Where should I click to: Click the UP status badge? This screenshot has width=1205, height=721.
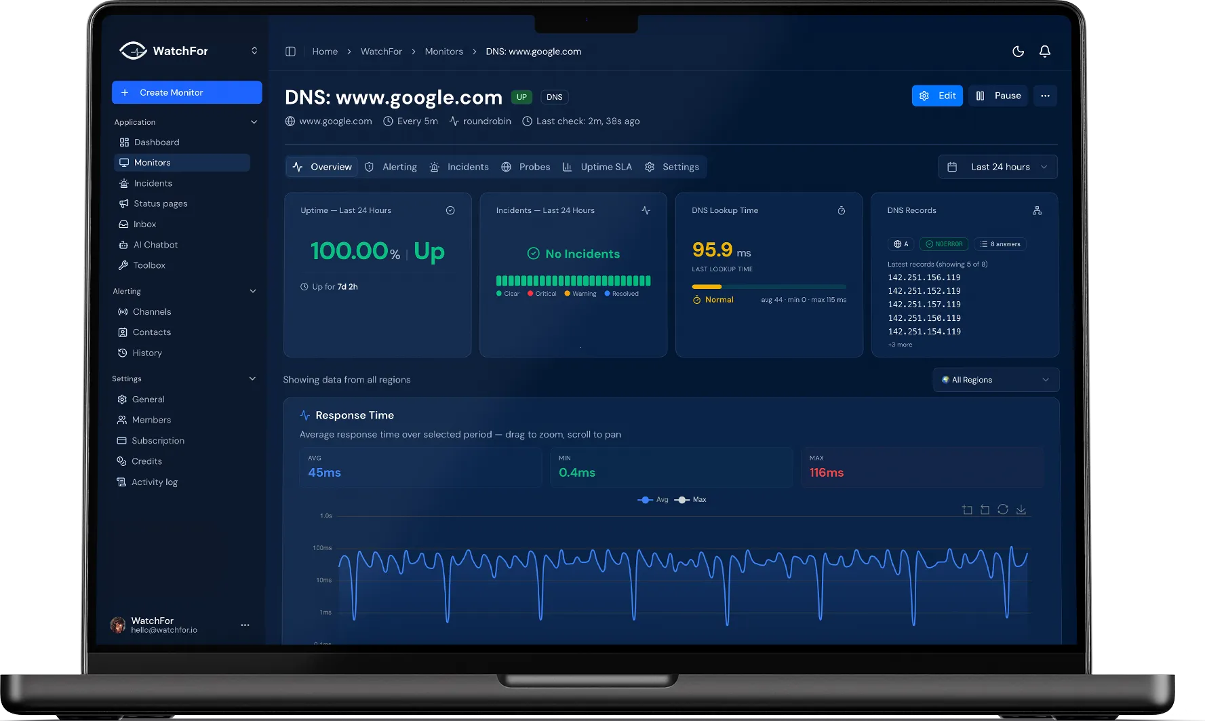click(x=521, y=97)
